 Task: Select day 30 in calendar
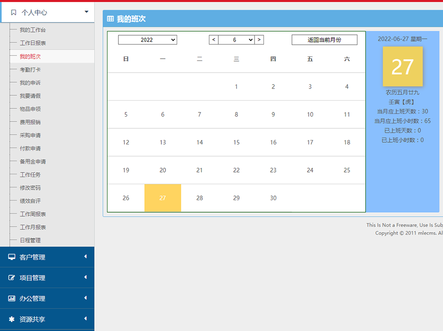tap(273, 198)
